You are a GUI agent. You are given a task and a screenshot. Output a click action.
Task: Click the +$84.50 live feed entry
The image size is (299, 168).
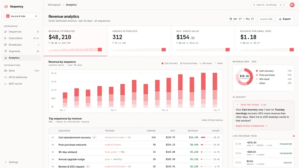click(x=263, y=153)
